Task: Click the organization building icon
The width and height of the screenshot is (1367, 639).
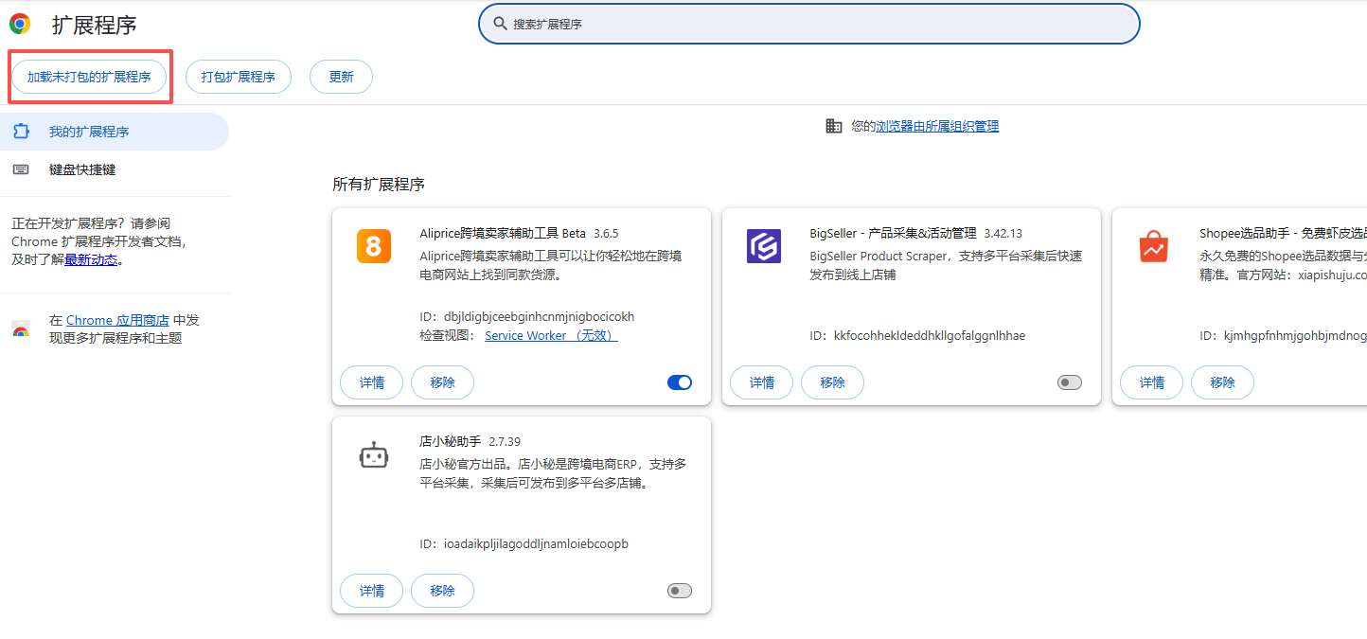Action: coord(834,124)
